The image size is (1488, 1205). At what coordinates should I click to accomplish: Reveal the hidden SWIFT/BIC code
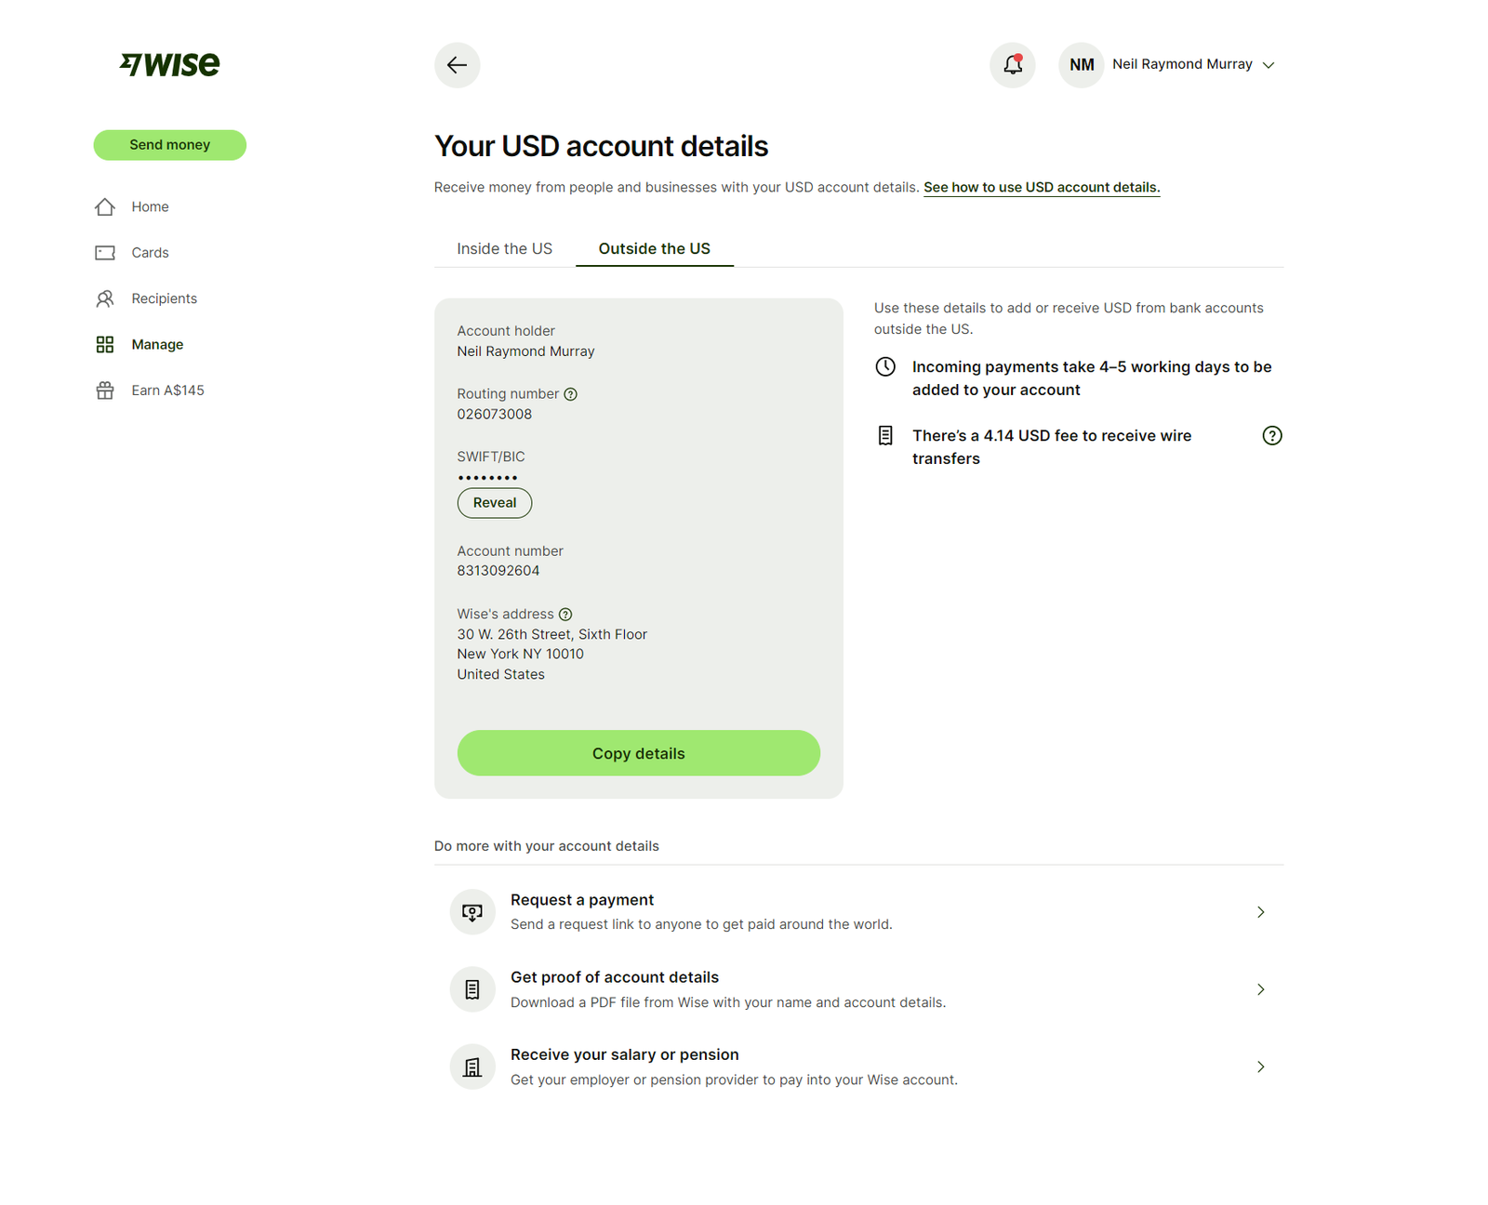point(494,503)
